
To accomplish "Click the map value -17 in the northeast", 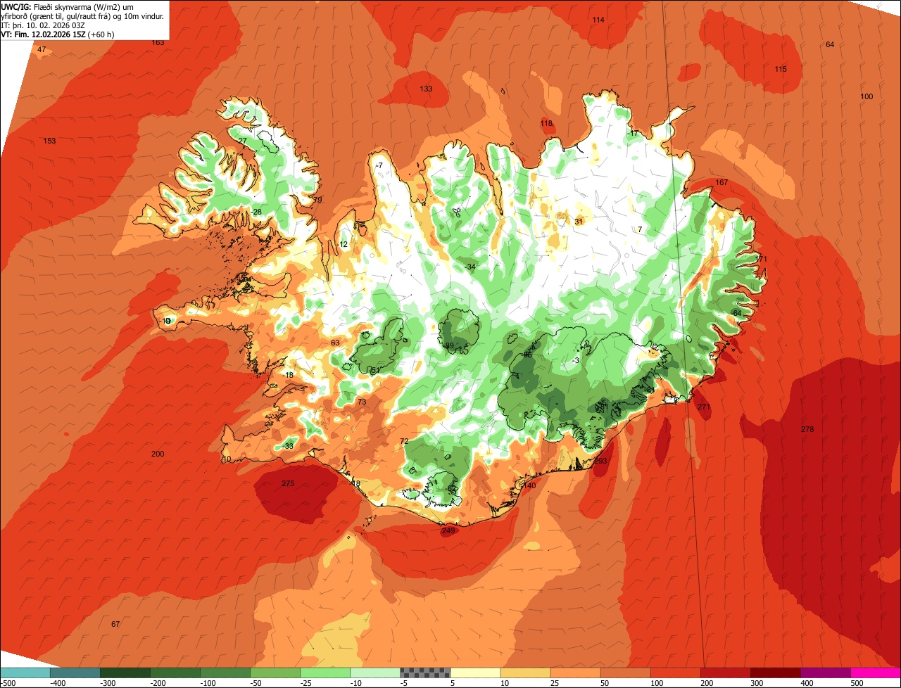I will coord(633,133).
